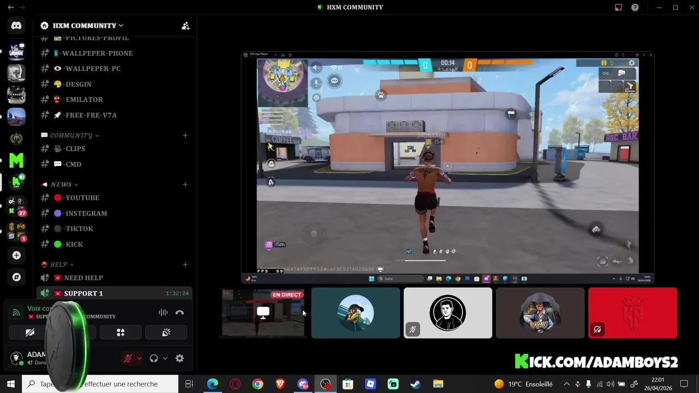Select the KING hooded avatar tile
Image resolution: width=699 pixels, height=393 pixels.
(540, 313)
